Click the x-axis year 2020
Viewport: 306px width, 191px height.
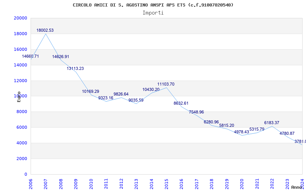click(242, 184)
